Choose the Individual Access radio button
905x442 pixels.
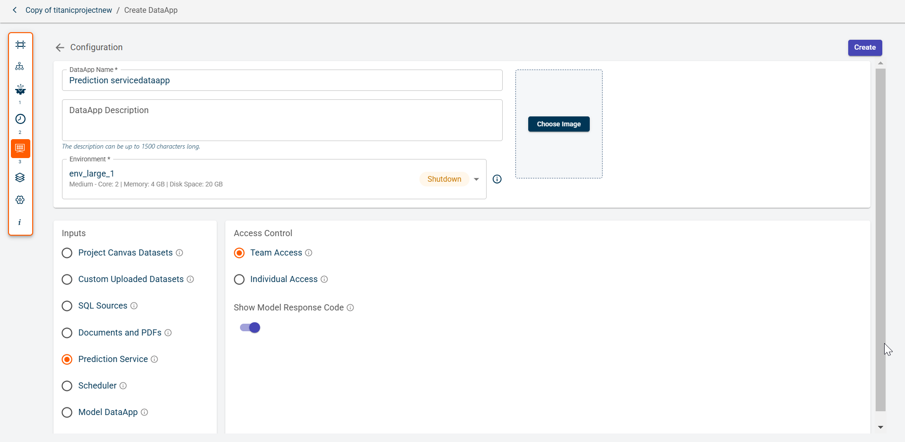(x=240, y=279)
